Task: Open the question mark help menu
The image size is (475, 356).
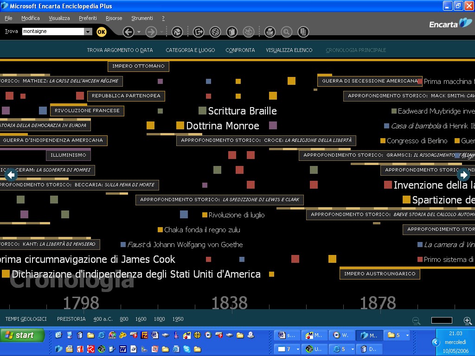Action: tap(163, 18)
